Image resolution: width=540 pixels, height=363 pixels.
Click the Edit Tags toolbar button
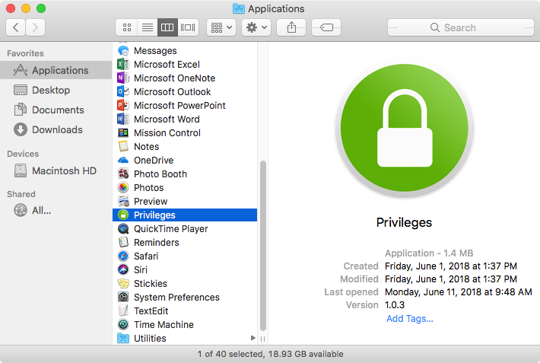tap(326, 27)
